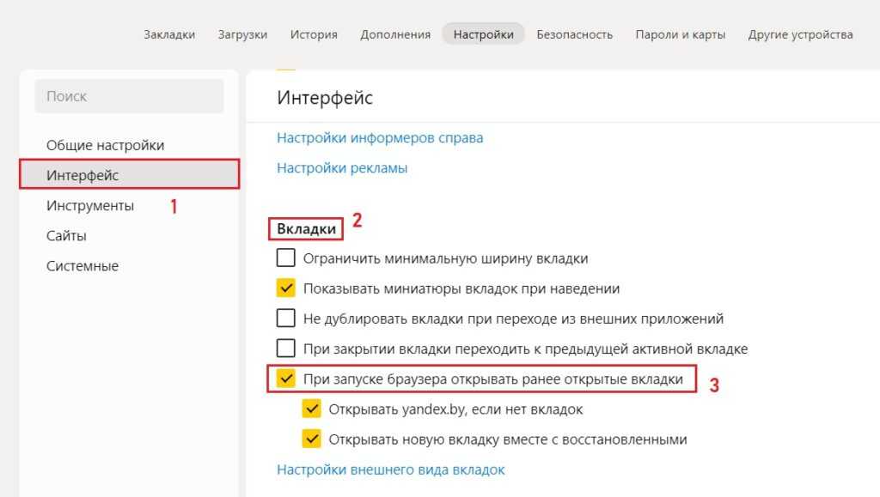
Task: Open the Закладки tab
Action: point(169,34)
